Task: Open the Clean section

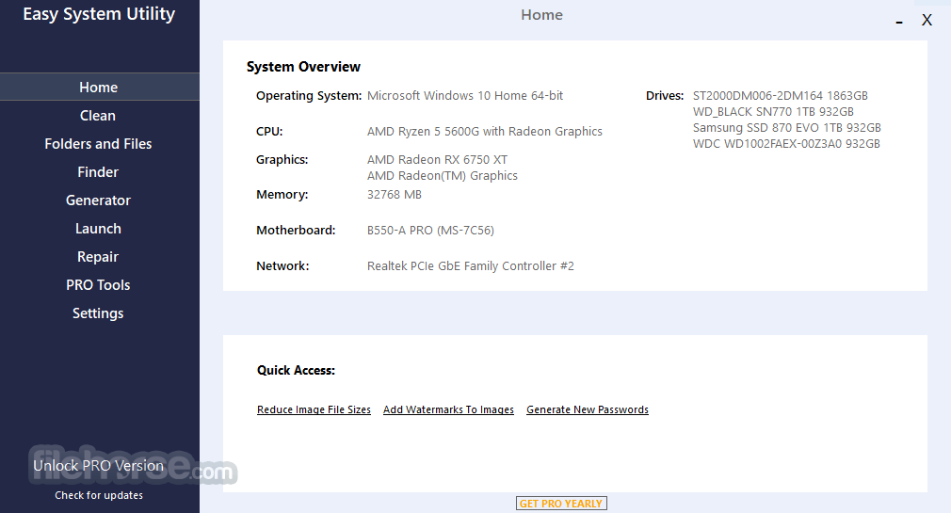Action: pyautogui.click(x=98, y=115)
